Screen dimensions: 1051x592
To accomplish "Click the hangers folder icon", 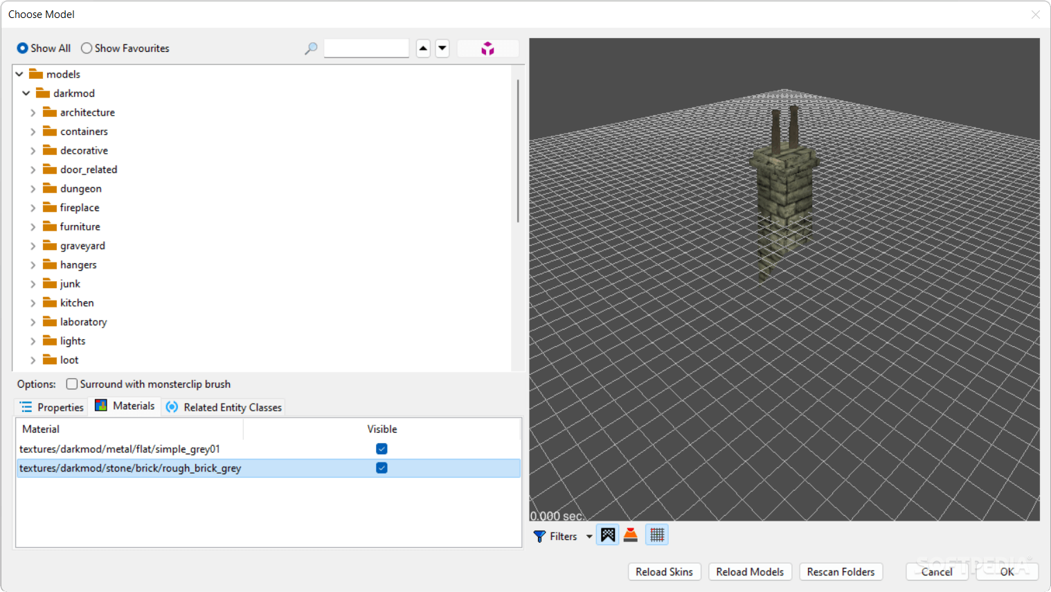I will point(49,264).
